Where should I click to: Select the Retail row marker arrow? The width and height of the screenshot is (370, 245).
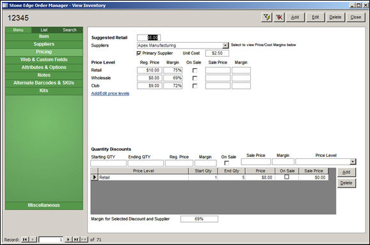pyautogui.click(x=94, y=177)
